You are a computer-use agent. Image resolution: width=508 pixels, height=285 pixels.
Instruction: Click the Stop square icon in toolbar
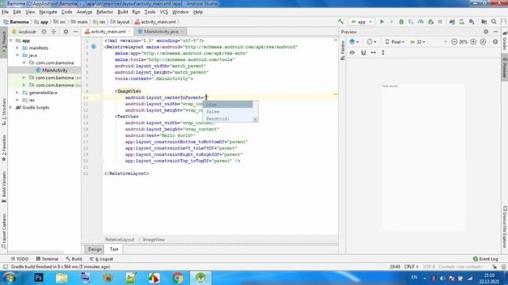click(440, 21)
